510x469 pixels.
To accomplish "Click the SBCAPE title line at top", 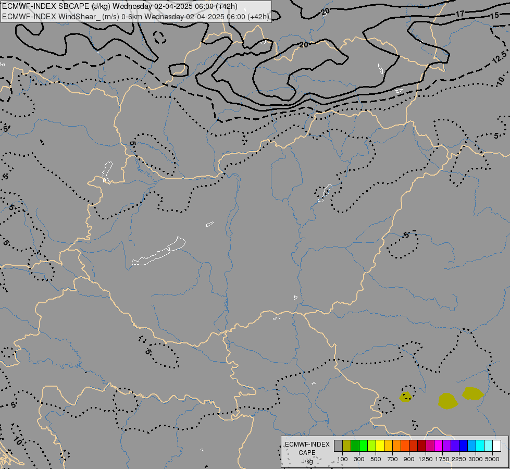I will pyautogui.click(x=120, y=6).
